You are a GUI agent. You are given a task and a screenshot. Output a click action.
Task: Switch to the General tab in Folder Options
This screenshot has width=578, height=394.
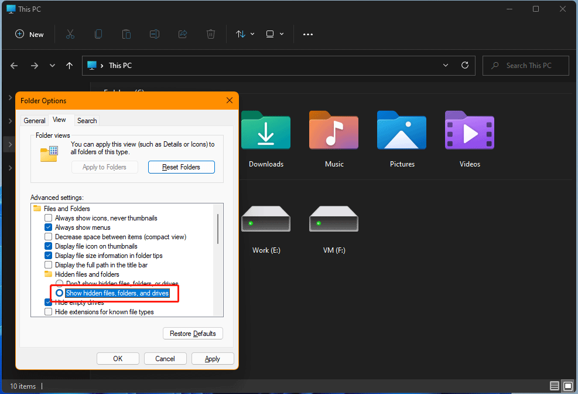34,120
